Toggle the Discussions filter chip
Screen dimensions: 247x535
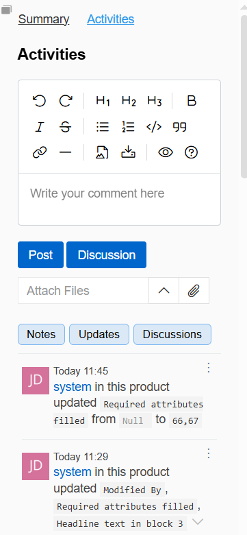point(172,335)
